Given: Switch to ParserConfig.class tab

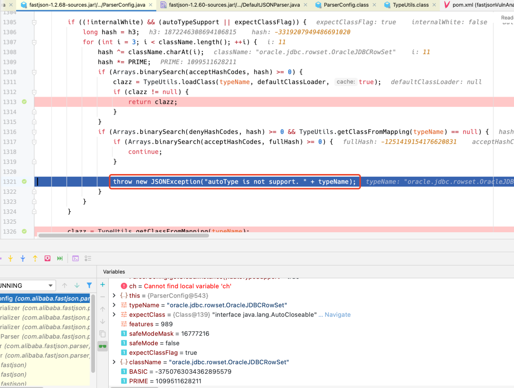Looking at the screenshot, I should 346,5.
